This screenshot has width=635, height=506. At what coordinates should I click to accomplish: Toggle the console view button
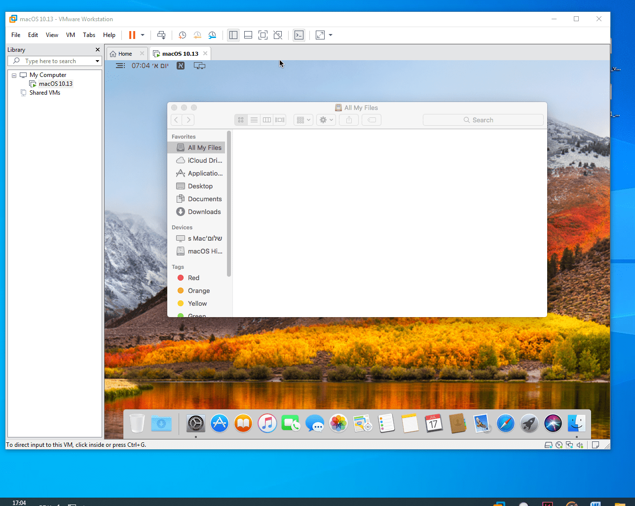pyautogui.click(x=299, y=35)
